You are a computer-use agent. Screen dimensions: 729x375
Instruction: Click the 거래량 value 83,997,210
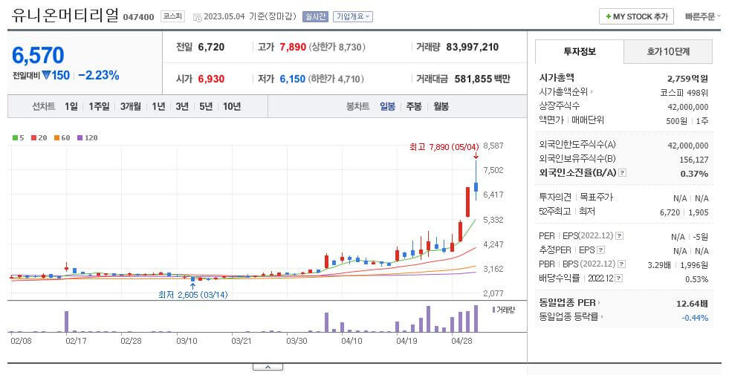click(x=473, y=47)
